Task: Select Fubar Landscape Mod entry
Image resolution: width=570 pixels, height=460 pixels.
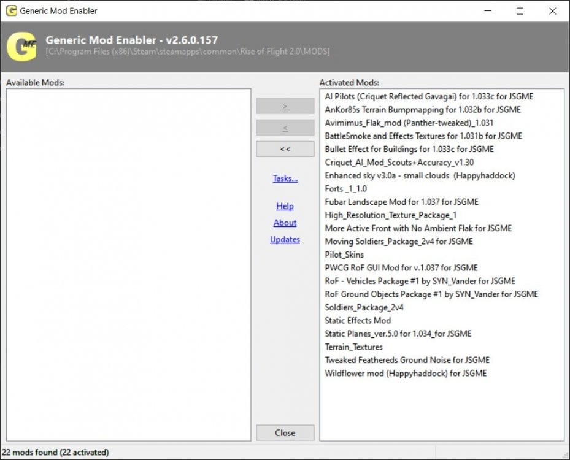Action: point(401,202)
